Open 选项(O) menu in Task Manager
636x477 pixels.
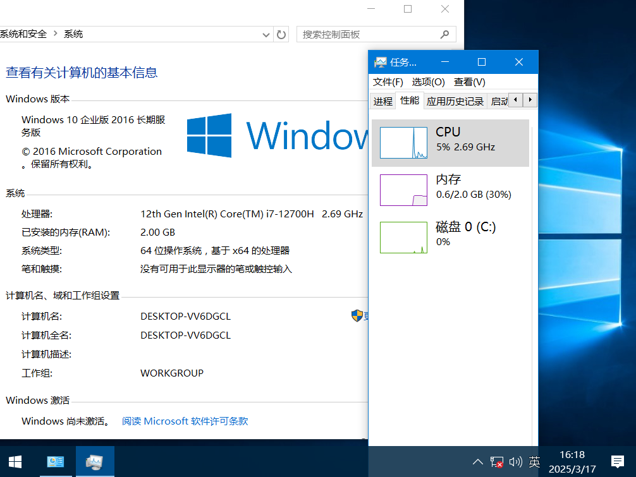tap(428, 82)
